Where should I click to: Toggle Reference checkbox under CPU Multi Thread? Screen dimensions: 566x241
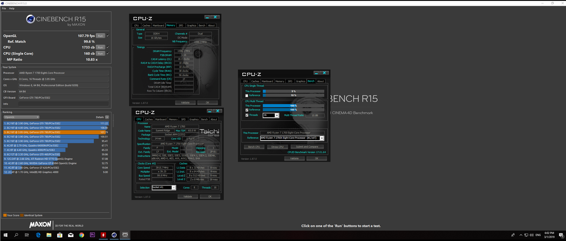247,110
